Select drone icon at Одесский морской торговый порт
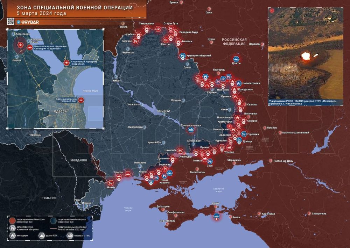The width and height of the screenshot is (350, 248). point(81,100)
